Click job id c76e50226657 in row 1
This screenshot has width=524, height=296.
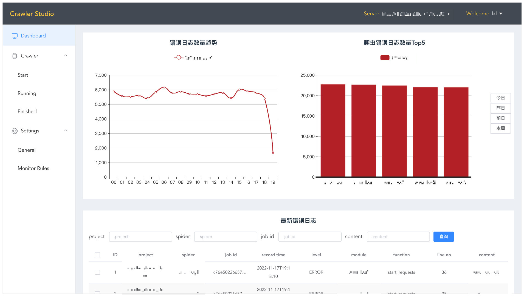click(x=230, y=272)
